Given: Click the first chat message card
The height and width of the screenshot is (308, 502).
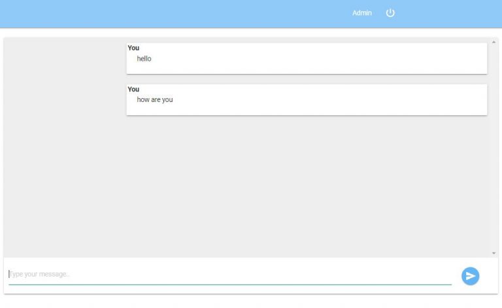Looking at the screenshot, I should pyautogui.click(x=307, y=66).
